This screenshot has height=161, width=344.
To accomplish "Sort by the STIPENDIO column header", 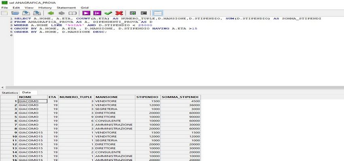I will [148, 97].
